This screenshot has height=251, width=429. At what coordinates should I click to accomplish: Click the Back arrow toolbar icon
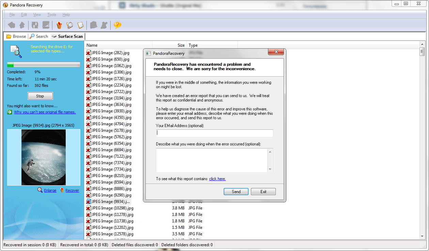pos(12,25)
